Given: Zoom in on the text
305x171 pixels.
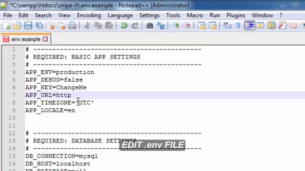Looking at the screenshot, I should pos(176,26).
